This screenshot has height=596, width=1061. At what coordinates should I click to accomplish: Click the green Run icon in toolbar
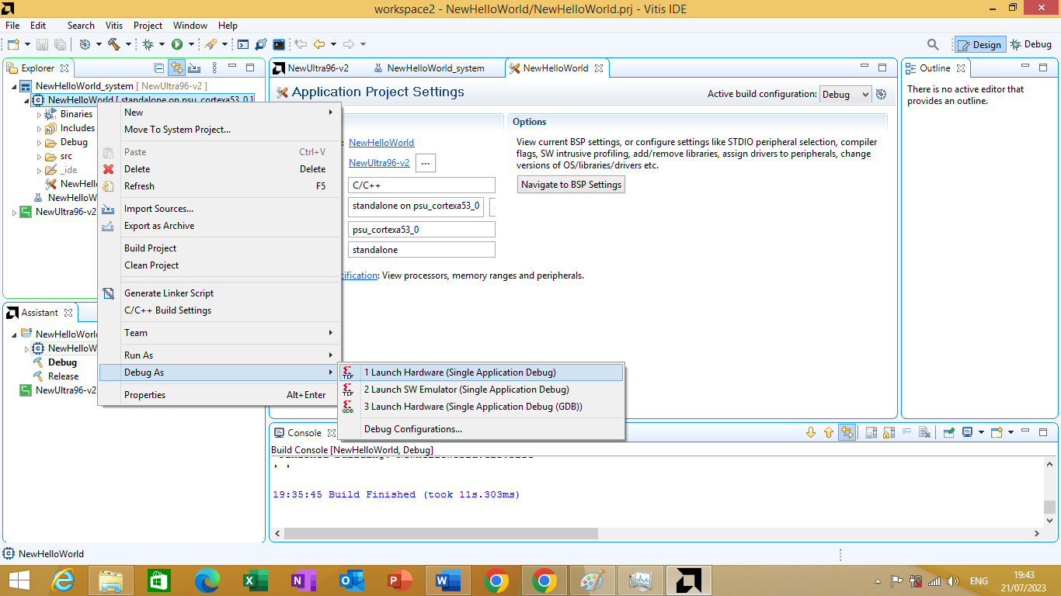coord(177,44)
